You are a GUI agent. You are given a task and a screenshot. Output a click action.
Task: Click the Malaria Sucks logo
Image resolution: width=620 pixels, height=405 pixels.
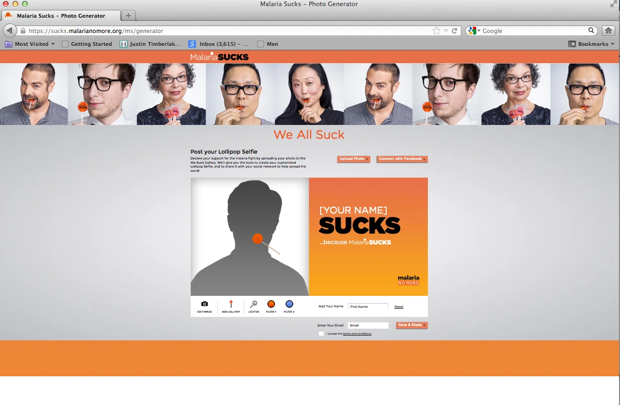tap(219, 56)
